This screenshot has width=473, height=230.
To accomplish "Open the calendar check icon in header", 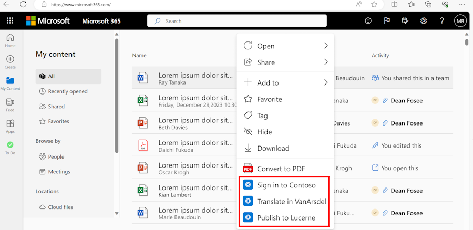I will (405, 21).
